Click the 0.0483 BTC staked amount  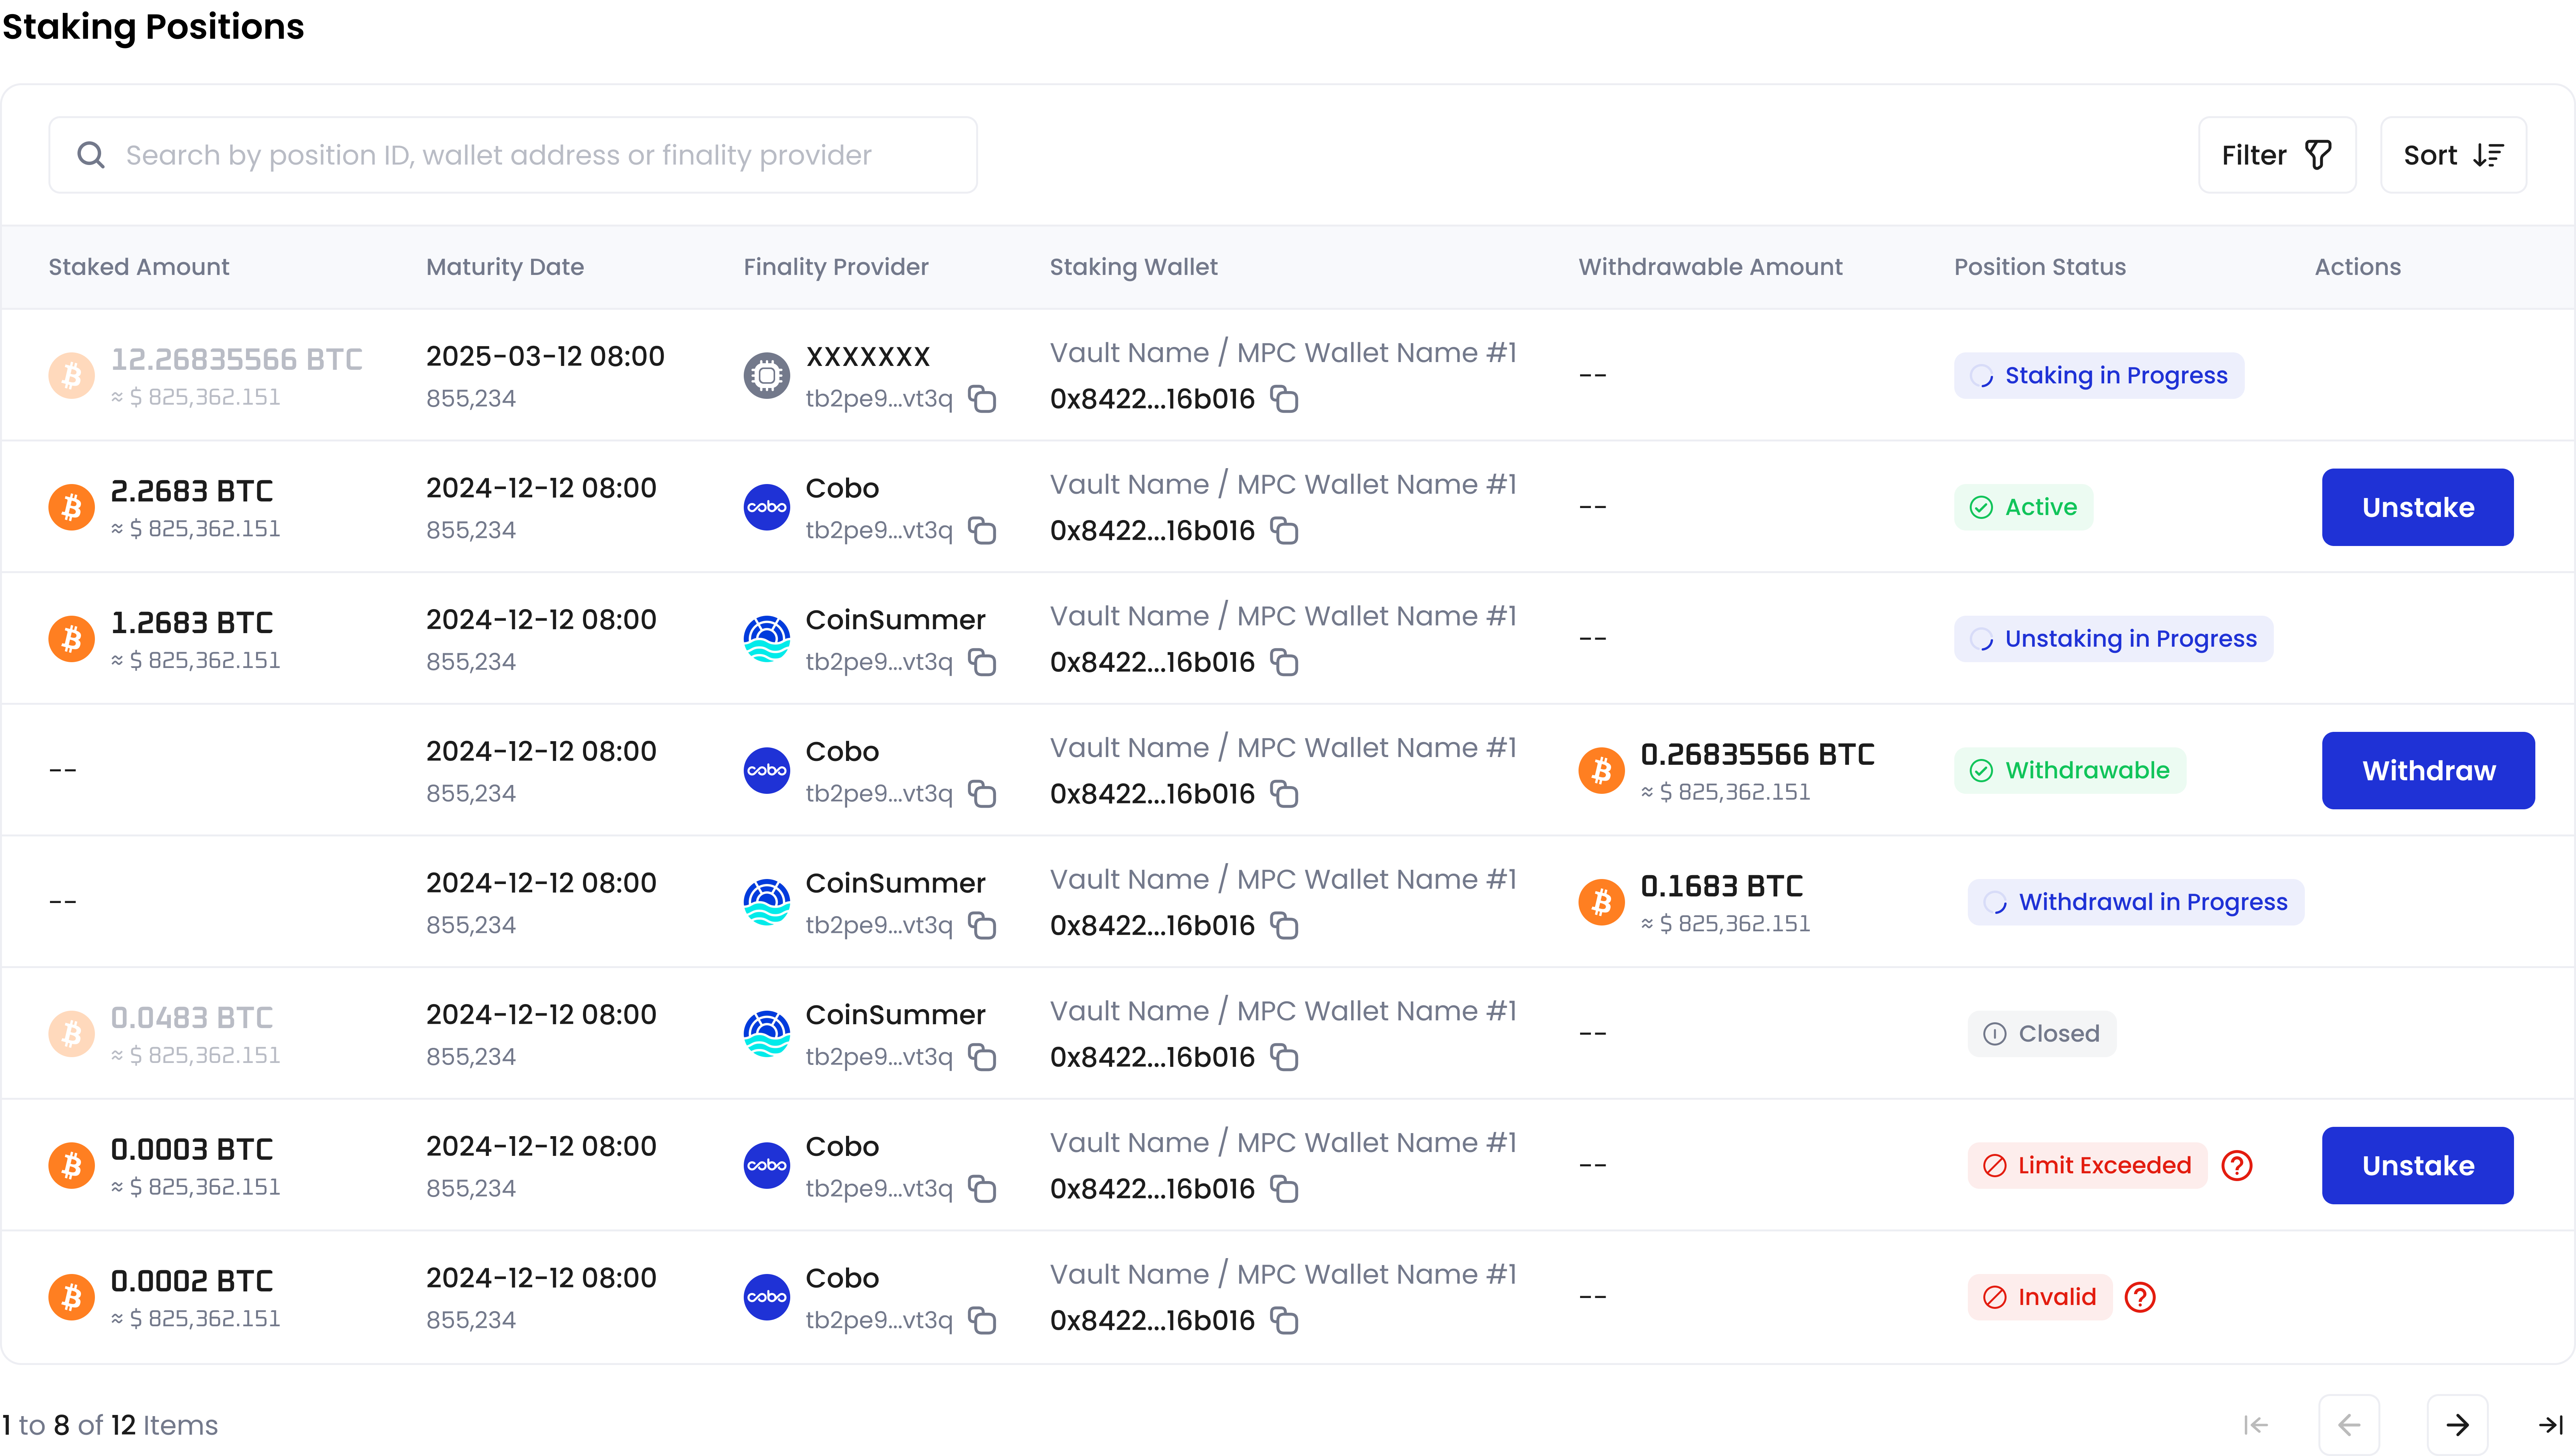(x=192, y=1018)
